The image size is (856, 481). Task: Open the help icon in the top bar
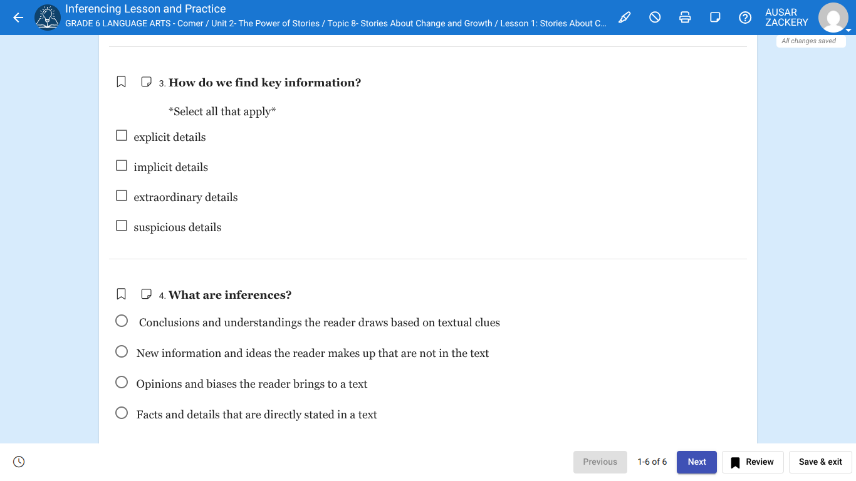[745, 17]
